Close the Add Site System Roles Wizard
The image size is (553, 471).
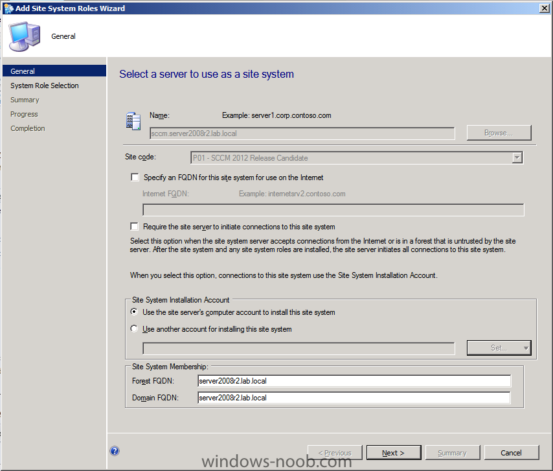(545, 8)
